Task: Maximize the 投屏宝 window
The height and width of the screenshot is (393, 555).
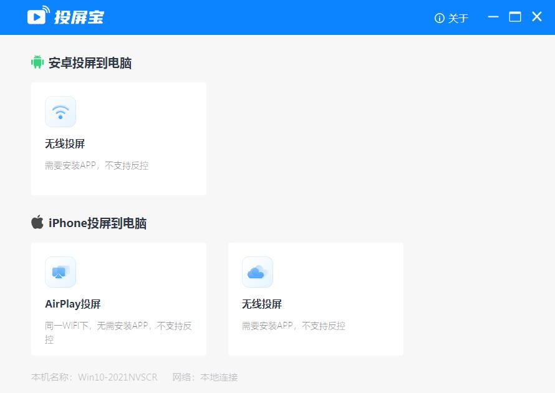Action: 515,17
